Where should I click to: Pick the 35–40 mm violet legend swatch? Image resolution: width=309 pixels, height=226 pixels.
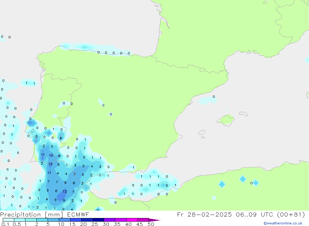[x=121, y=220]
